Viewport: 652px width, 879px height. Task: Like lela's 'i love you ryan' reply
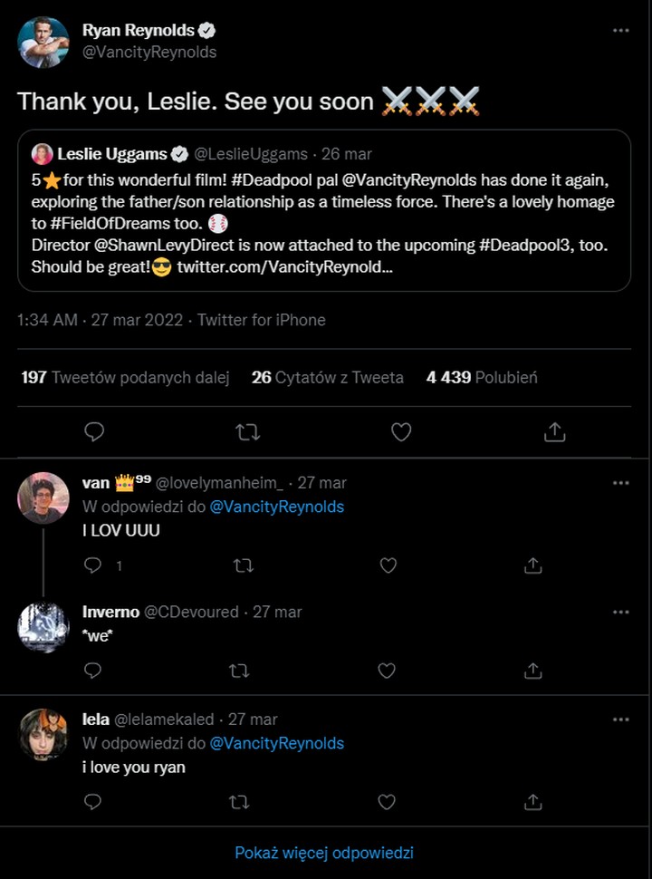[387, 802]
